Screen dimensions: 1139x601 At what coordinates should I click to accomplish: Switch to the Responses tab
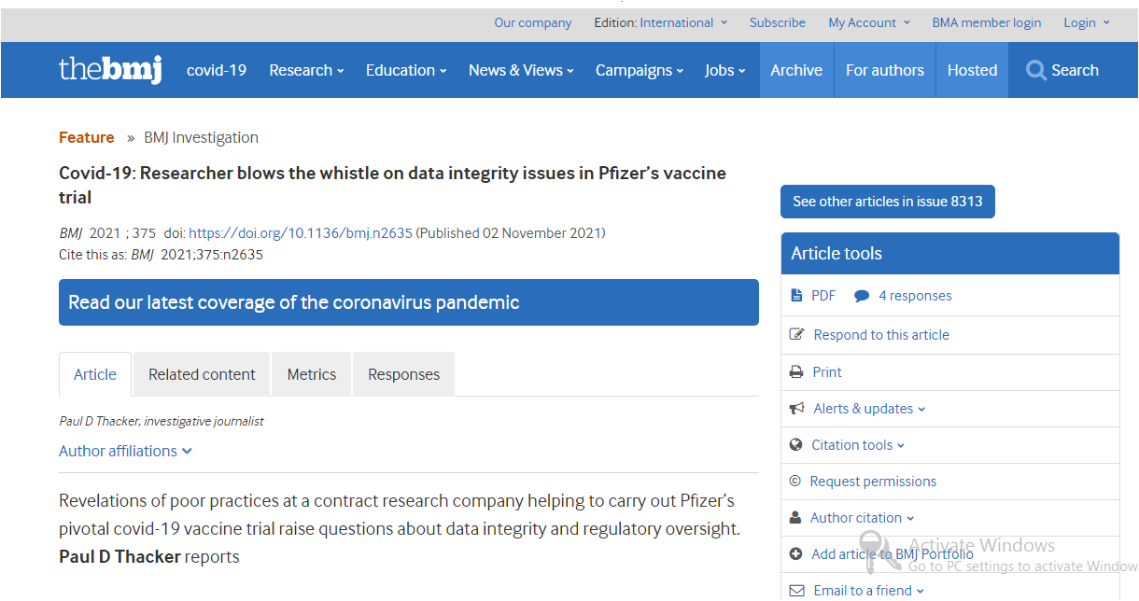click(x=403, y=374)
